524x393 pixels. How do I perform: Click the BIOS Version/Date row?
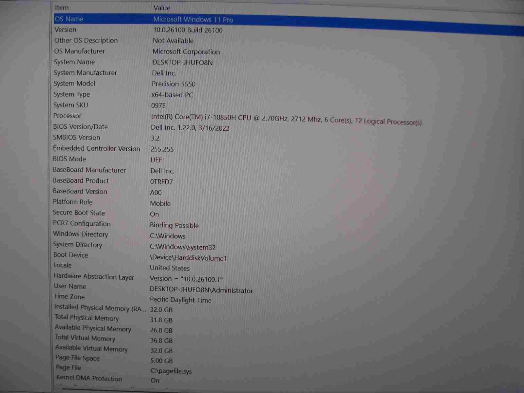tap(80, 127)
